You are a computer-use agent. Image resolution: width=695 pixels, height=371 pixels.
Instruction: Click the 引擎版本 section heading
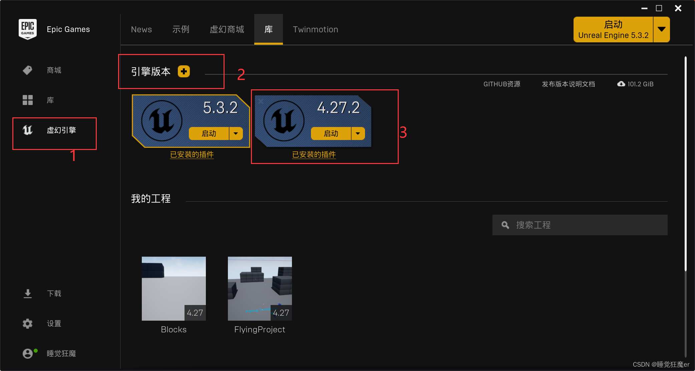coord(151,71)
